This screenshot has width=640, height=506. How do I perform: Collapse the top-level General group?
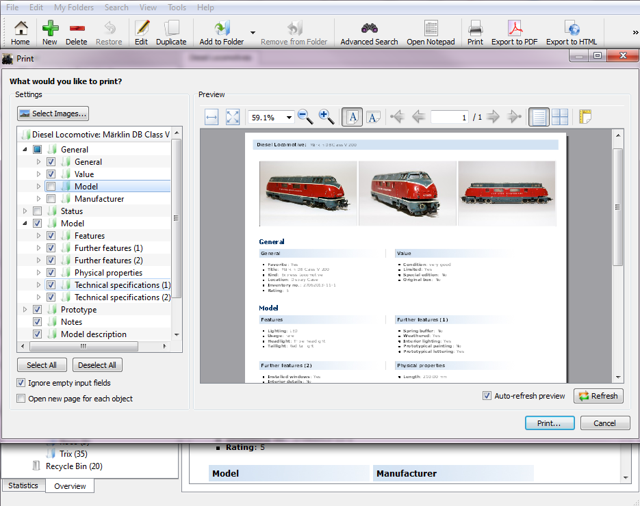[x=25, y=150]
